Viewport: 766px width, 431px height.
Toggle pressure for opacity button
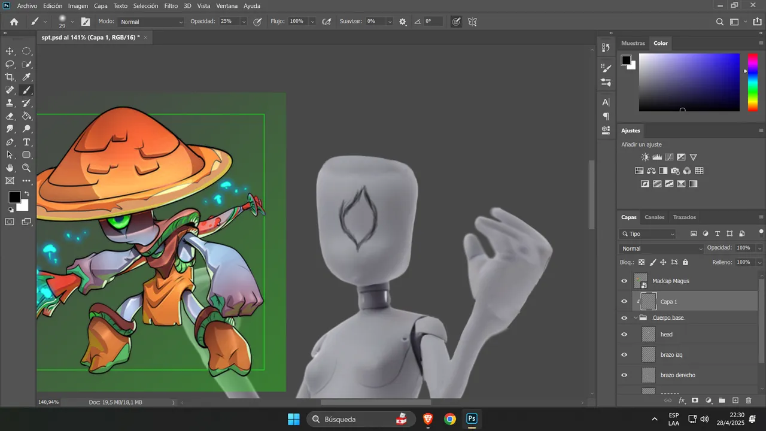(x=257, y=22)
